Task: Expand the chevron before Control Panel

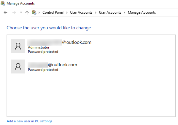Action: [39, 12]
